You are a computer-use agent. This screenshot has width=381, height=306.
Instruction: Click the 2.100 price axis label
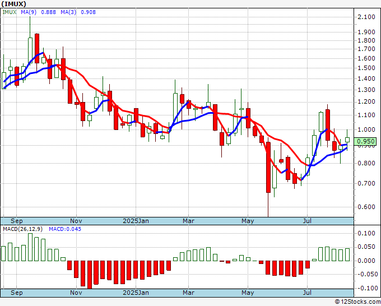[x=366, y=17]
